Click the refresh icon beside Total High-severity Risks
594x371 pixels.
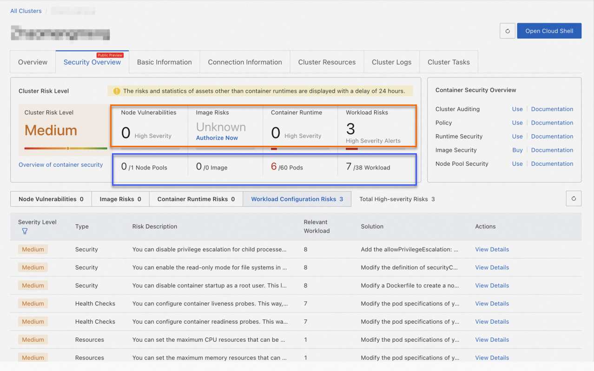pyautogui.click(x=574, y=199)
